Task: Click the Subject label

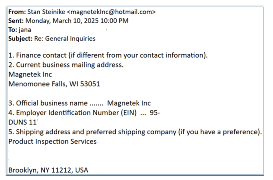Action: [x=20, y=38]
